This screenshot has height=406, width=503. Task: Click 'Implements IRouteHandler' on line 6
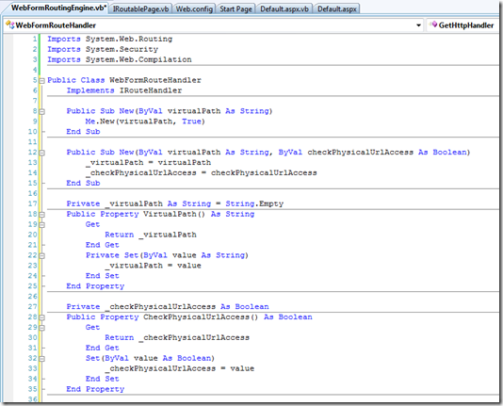[x=124, y=90]
